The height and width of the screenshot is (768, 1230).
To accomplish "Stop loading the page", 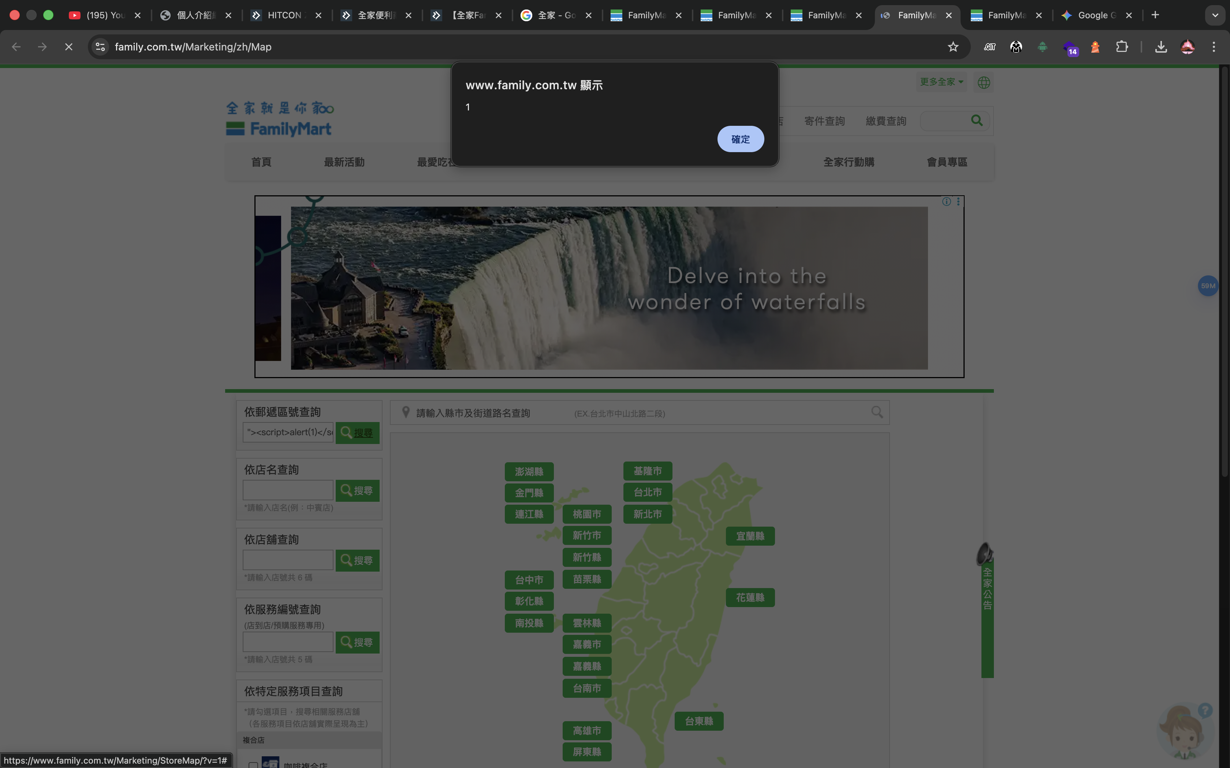I will pos(68,47).
